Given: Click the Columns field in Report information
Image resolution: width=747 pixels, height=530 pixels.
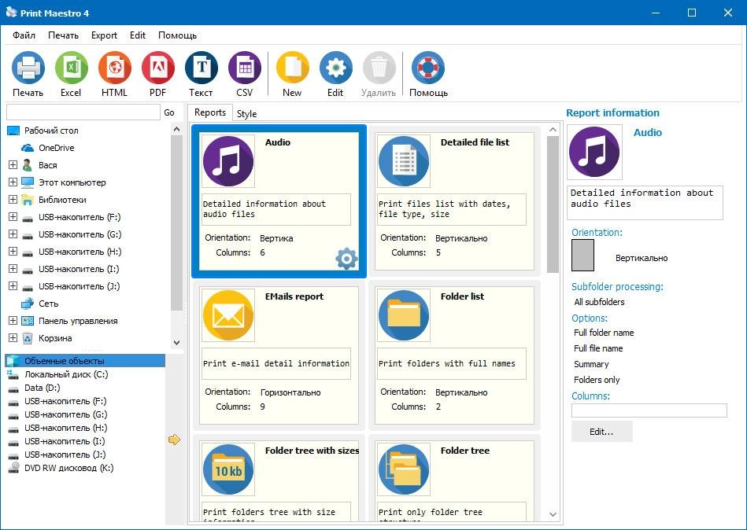Looking at the screenshot, I should [649, 410].
